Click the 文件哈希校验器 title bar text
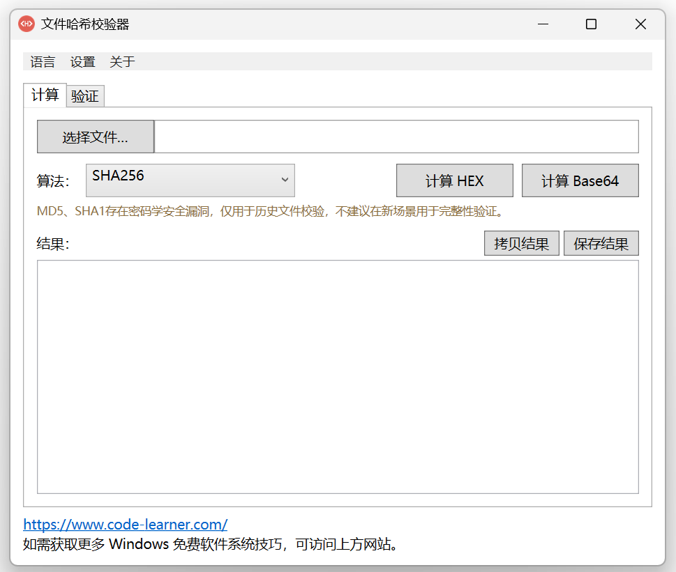This screenshot has width=676, height=572. 85,24
